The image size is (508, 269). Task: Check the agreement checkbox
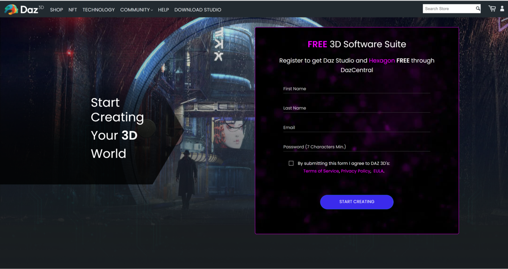(291, 163)
